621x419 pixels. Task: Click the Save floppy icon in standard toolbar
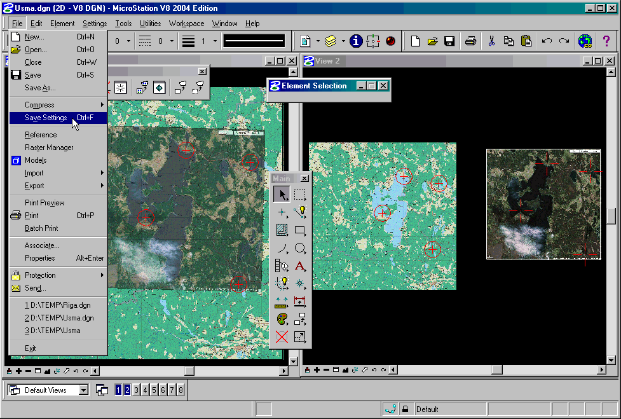[x=449, y=41]
